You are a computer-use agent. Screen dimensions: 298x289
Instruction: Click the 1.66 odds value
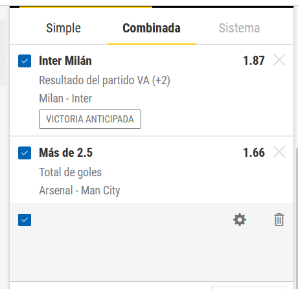click(x=254, y=152)
